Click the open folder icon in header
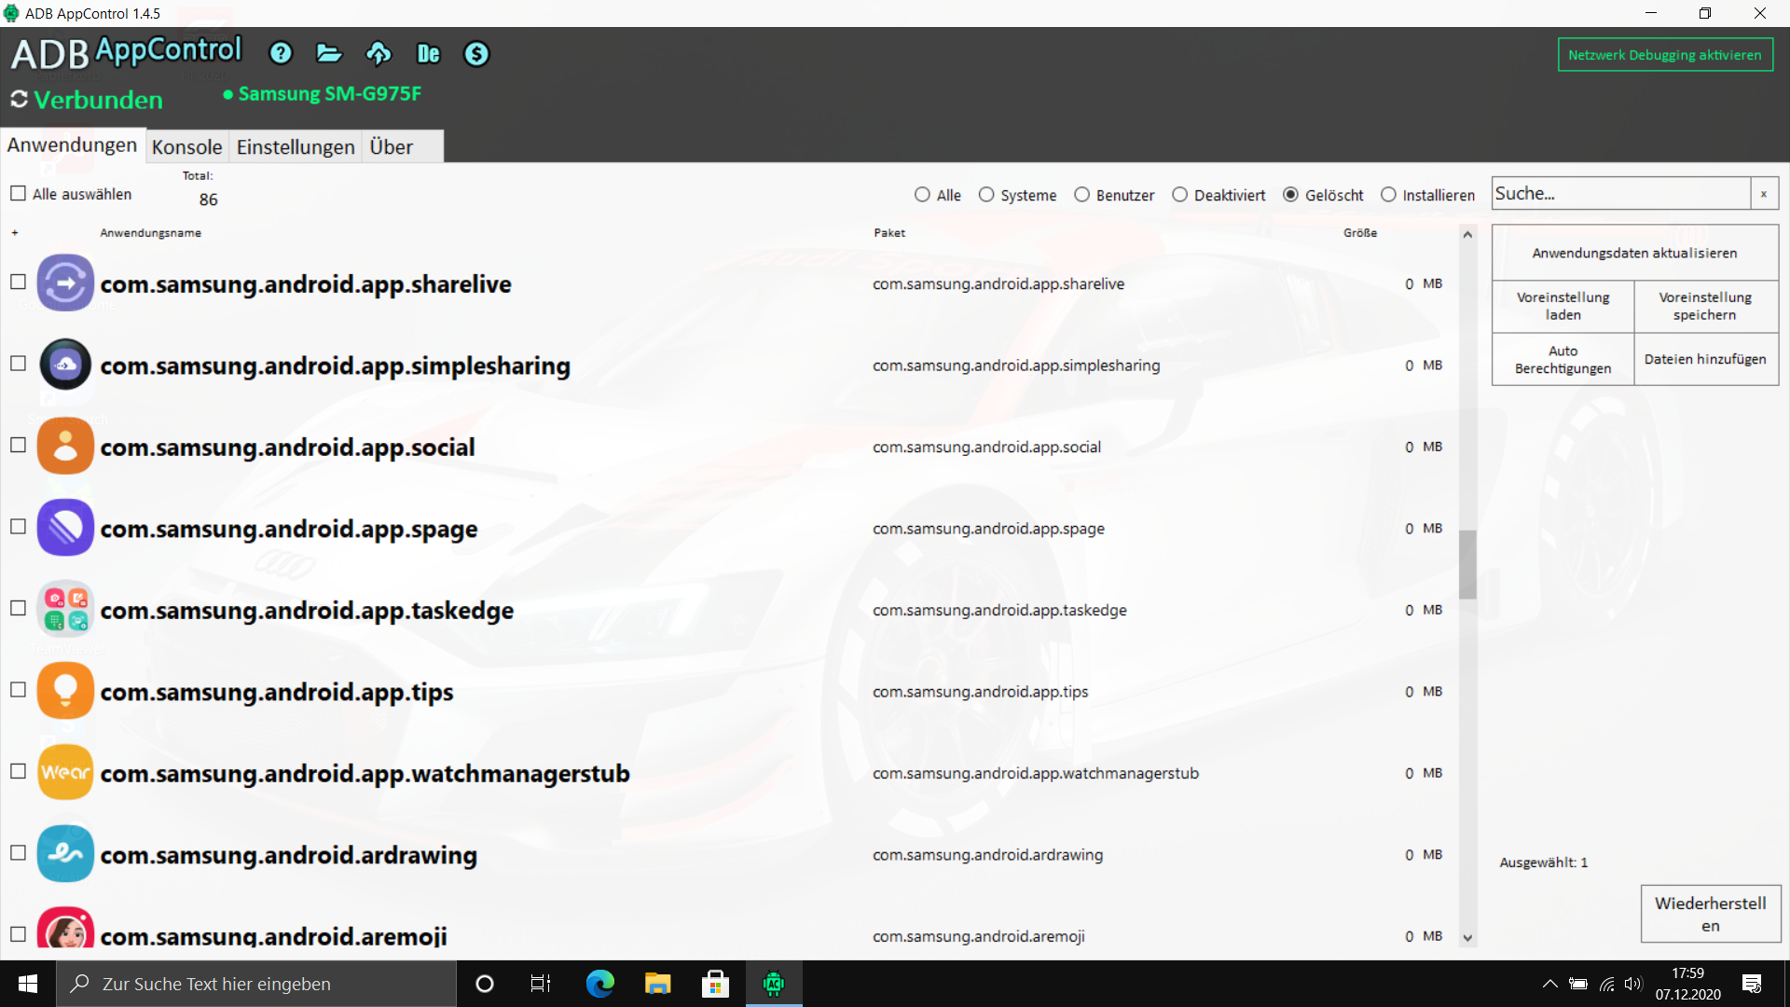Viewport: 1790px width, 1007px height. (329, 53)
